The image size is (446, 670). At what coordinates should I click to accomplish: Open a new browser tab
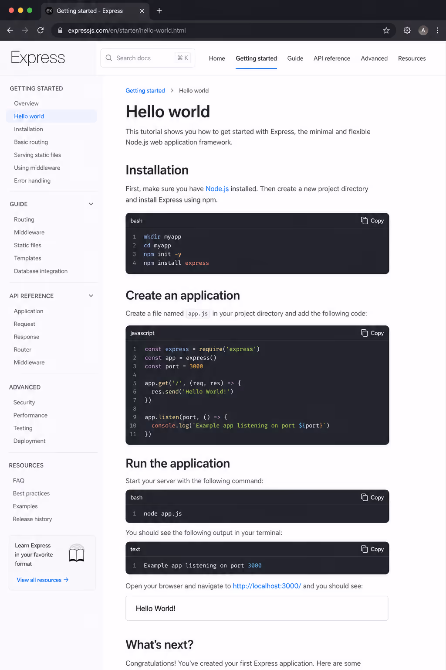pos(159,10)
